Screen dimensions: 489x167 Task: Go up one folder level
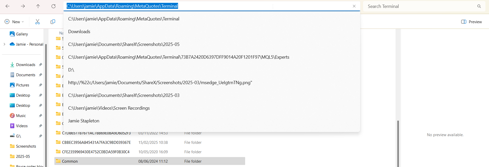(x=38, y=6)
